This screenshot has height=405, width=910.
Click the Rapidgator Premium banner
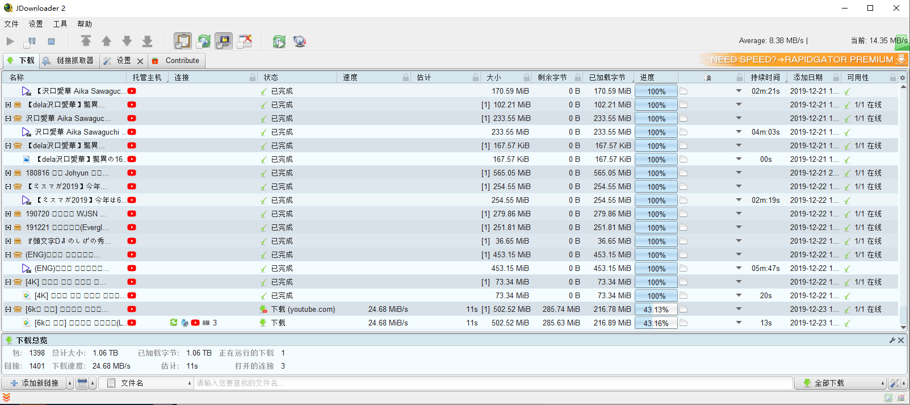tap(804, 59)
